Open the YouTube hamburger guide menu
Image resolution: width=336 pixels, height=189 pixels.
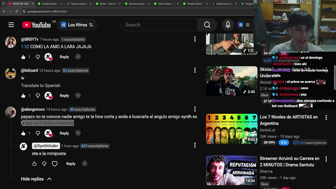(x=11, y=25)
